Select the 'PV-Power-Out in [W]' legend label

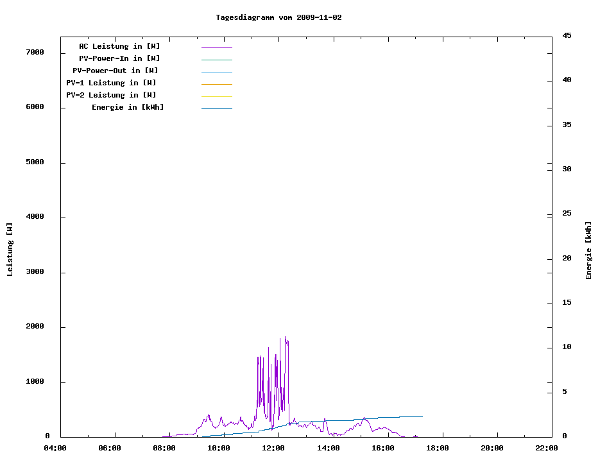pos(116,71)
